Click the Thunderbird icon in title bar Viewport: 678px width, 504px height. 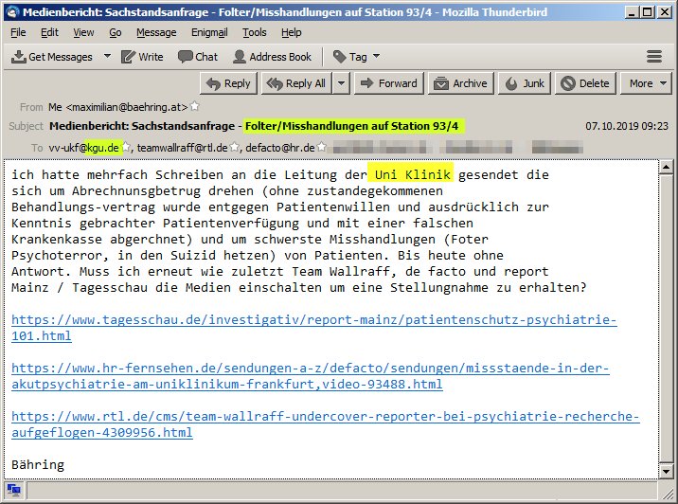pyautogui.click(x=13, y=11)
